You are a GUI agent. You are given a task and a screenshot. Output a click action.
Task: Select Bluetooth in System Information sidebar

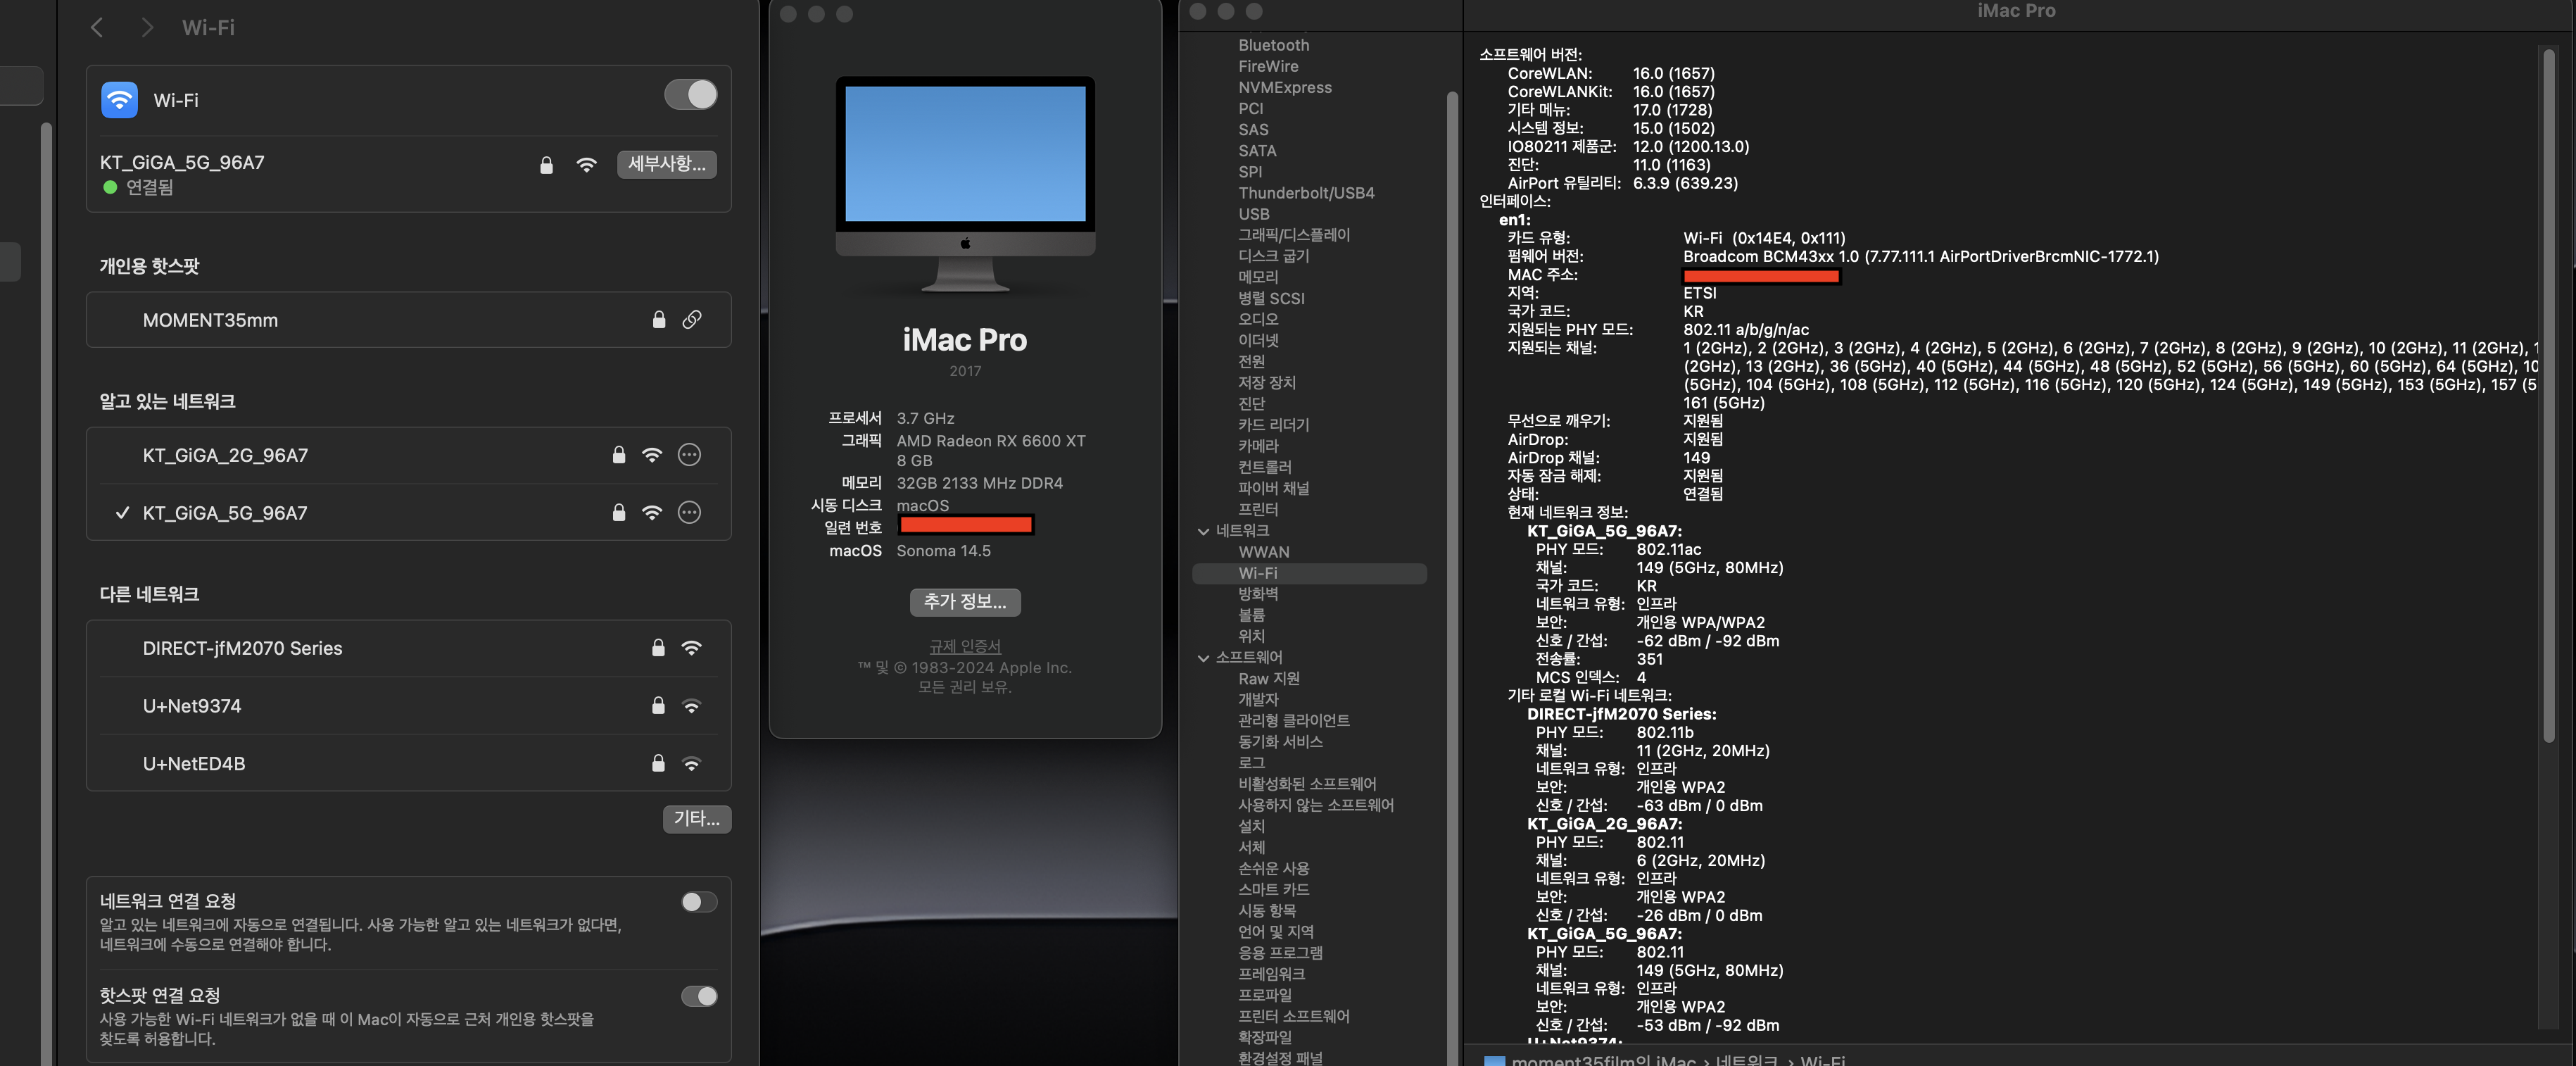point(1273,45)
